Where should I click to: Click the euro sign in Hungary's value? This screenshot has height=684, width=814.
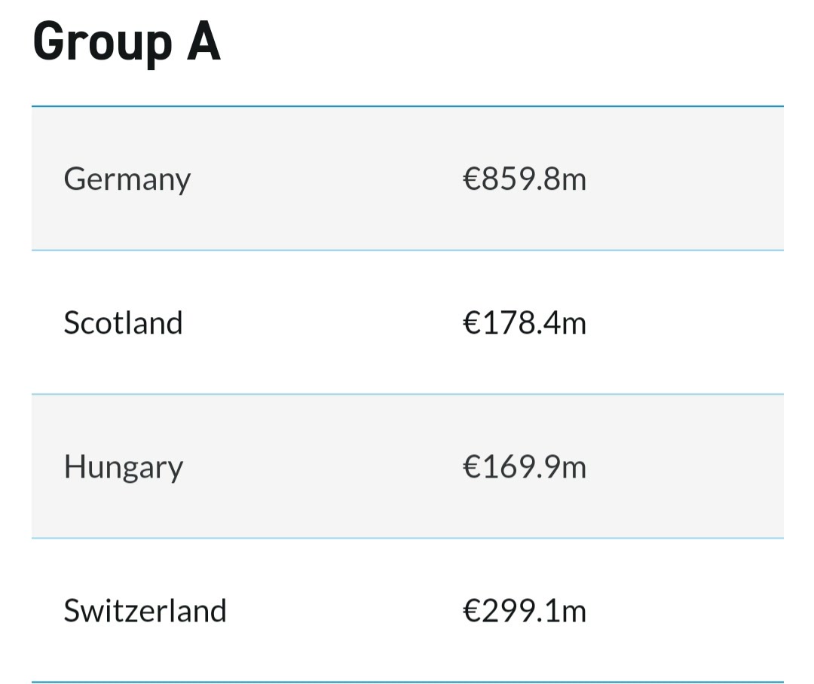pyautogui.click(x=471, y=466)
